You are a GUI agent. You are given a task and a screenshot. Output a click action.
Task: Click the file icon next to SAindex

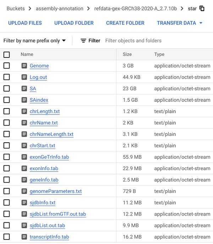coord(24,100)
